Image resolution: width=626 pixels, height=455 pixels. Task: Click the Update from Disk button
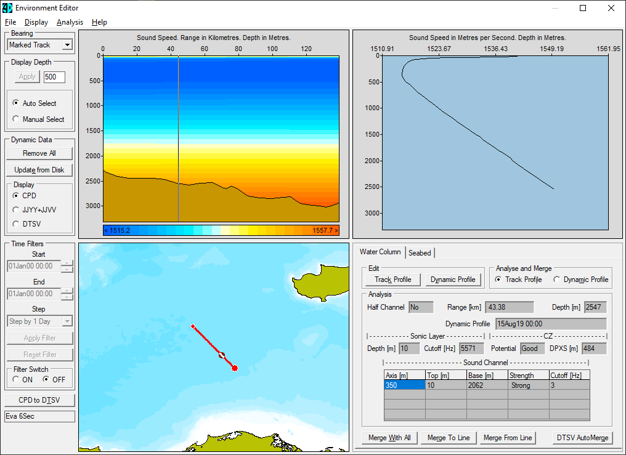[39, 170]
